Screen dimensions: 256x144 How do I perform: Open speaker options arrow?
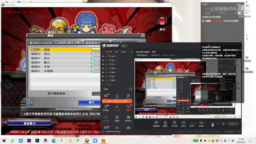(x=205, y=123)
